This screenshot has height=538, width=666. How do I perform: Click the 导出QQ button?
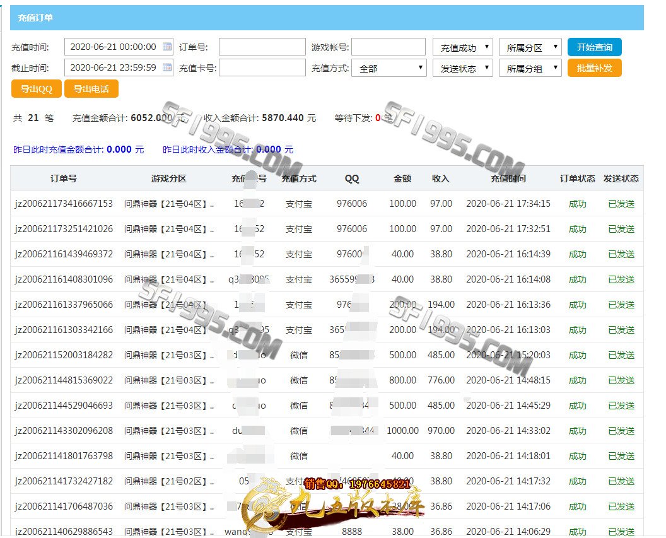tap(36, 89)
